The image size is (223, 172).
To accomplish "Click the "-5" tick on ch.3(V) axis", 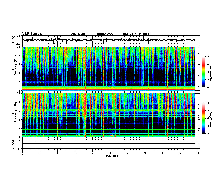I will (x=19, y=149).
